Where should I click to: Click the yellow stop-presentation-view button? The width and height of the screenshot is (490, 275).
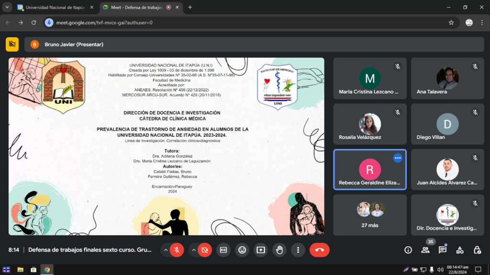[x=12, y=44]
